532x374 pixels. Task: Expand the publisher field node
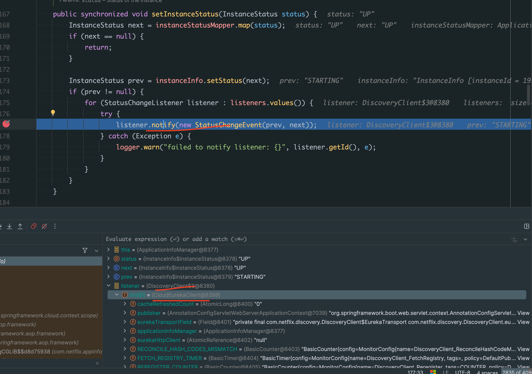pyautogui.click(x=125, y=313)
